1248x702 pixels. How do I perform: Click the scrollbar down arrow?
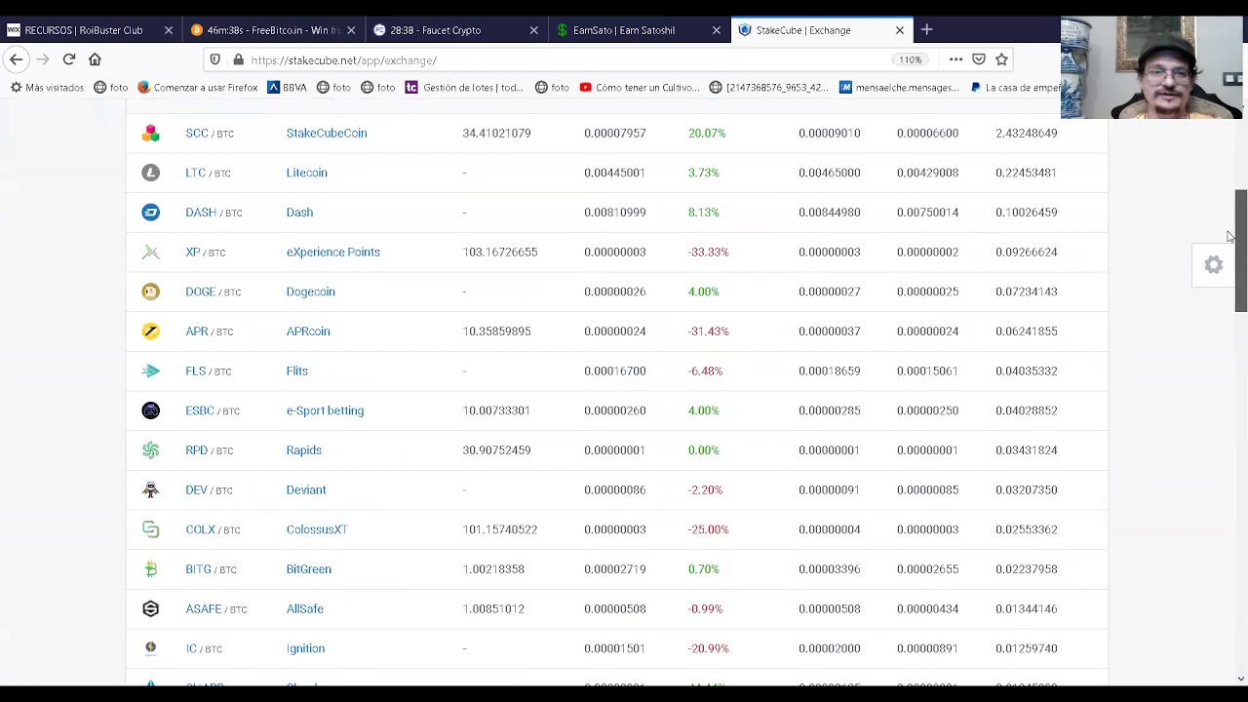point(1240,679)
